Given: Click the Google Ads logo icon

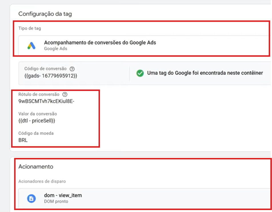Looking at the screenshot, I should click(x=31, y=46).
